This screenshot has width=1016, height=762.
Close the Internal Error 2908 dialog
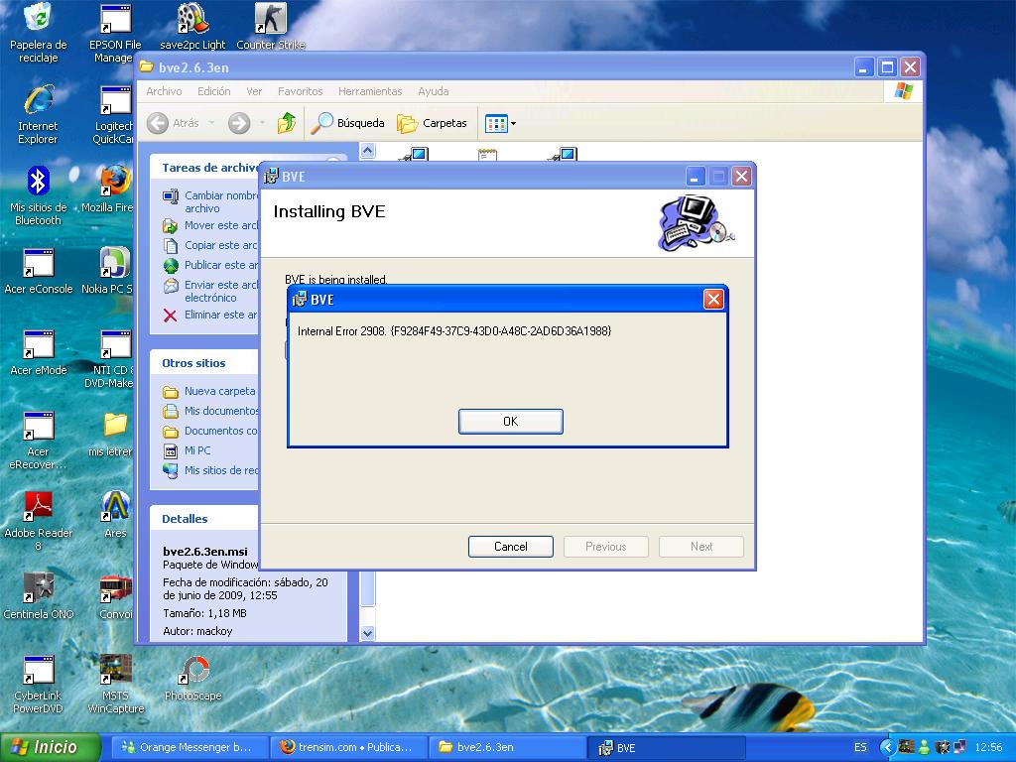coord(712,299)
